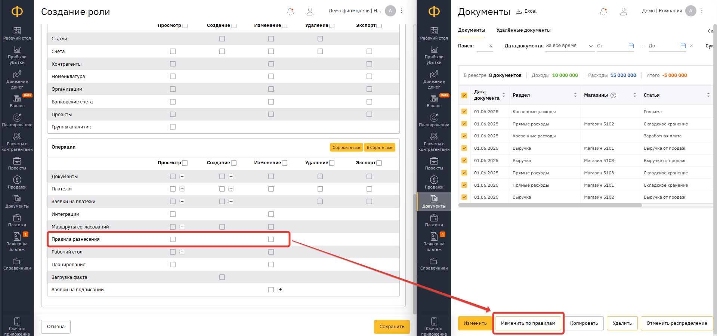Image resolution: width=717 pixels, height=336 pixels.
Task: Open the За всё время date range dropdown
Action: [x=569, y=46]
